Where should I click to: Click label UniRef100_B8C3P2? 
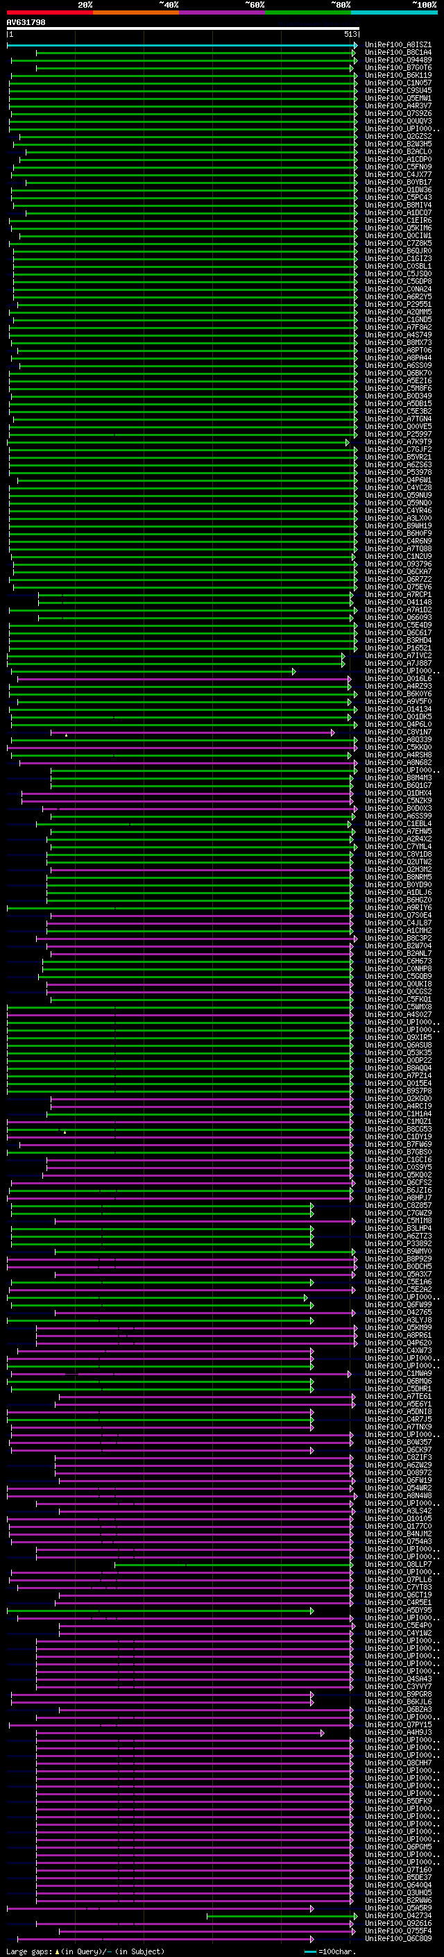click(x=398, y=939)
